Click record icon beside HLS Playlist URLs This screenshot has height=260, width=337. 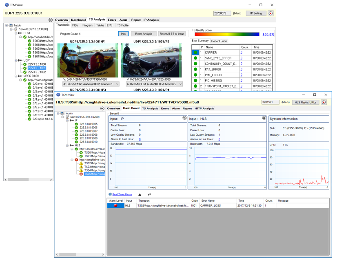(x=324, y=102)
